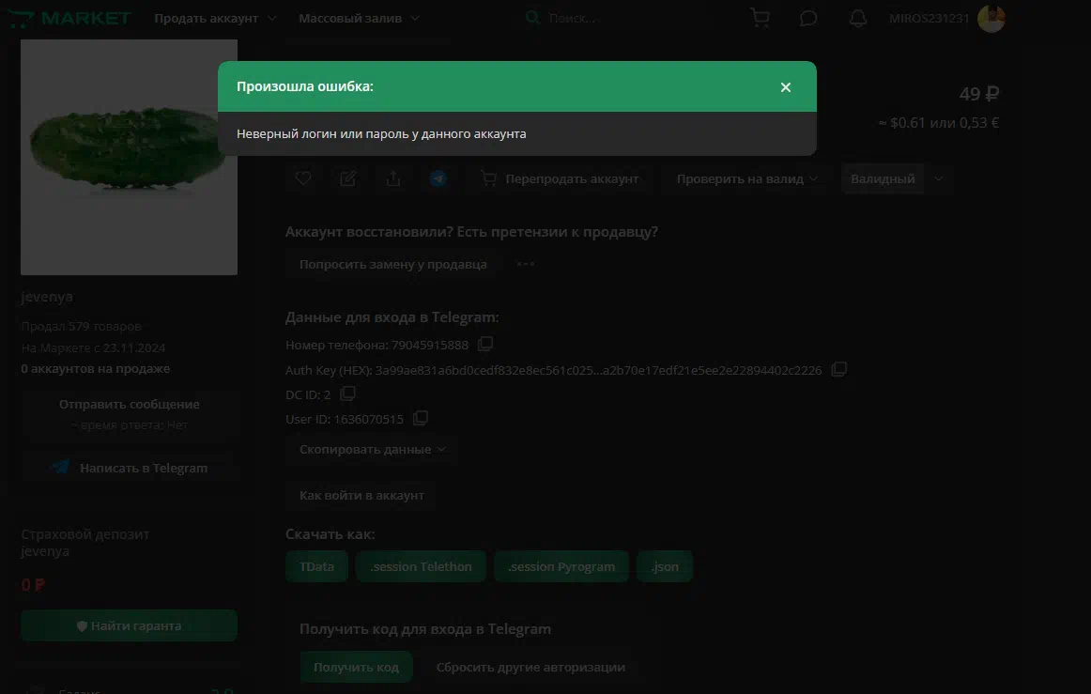Click the "Продал 579 товаров" text
This screenshot has height=694, width=1091.
point(81,326)
